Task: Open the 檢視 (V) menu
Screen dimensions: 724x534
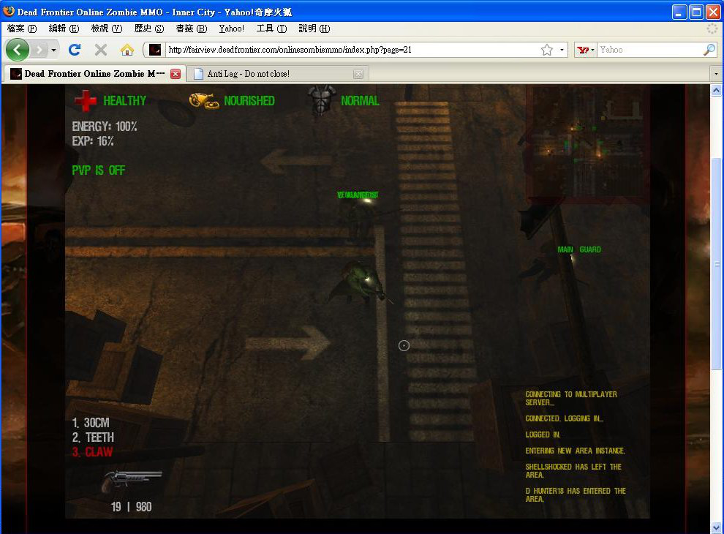Action: [x=107, y=29]
